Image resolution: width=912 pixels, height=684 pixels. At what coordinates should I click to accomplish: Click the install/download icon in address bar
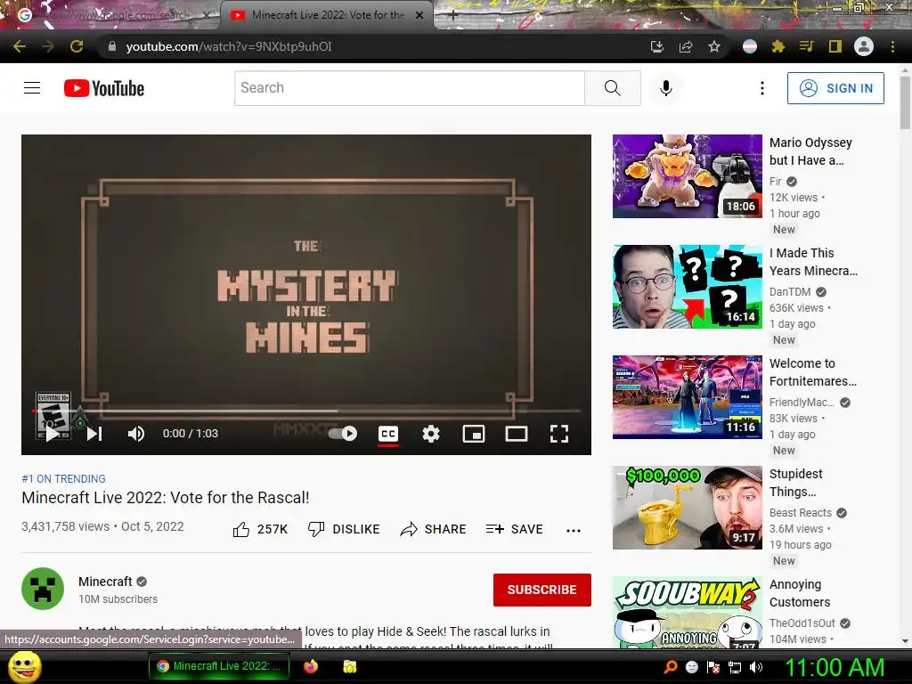656,46
